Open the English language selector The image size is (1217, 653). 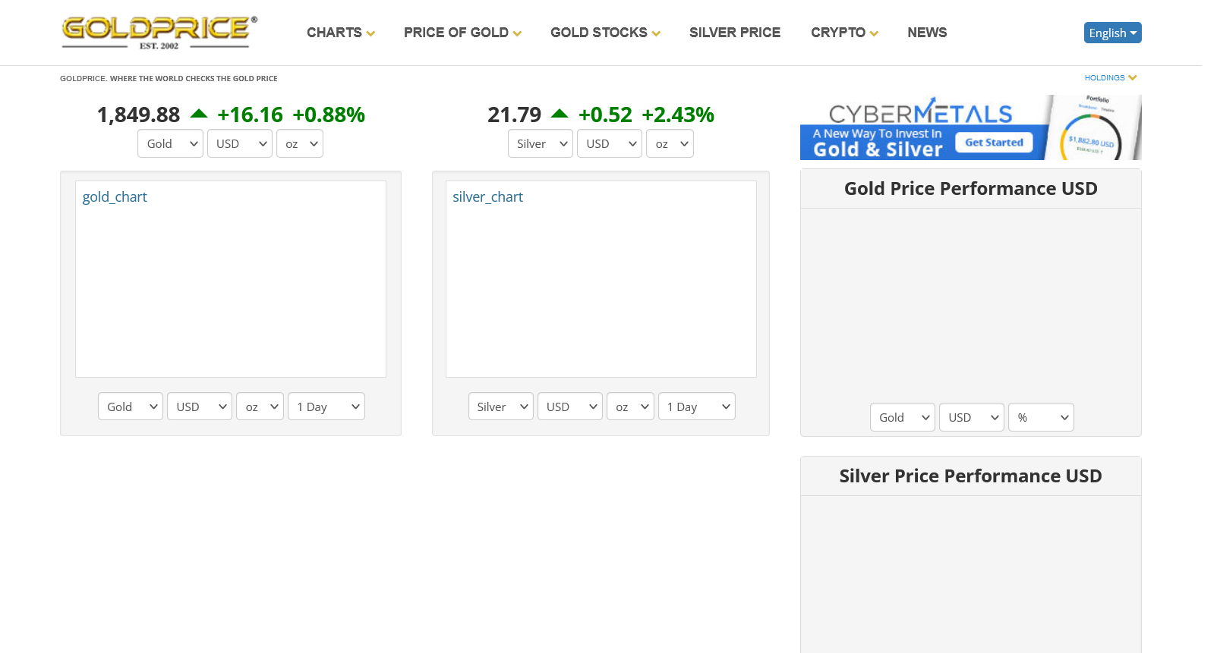click(x=1112, y=33)
